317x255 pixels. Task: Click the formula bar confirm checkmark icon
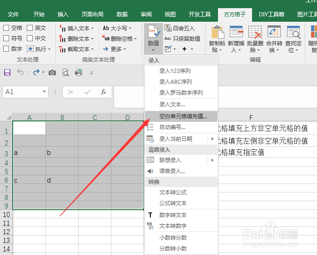(87, 92)
